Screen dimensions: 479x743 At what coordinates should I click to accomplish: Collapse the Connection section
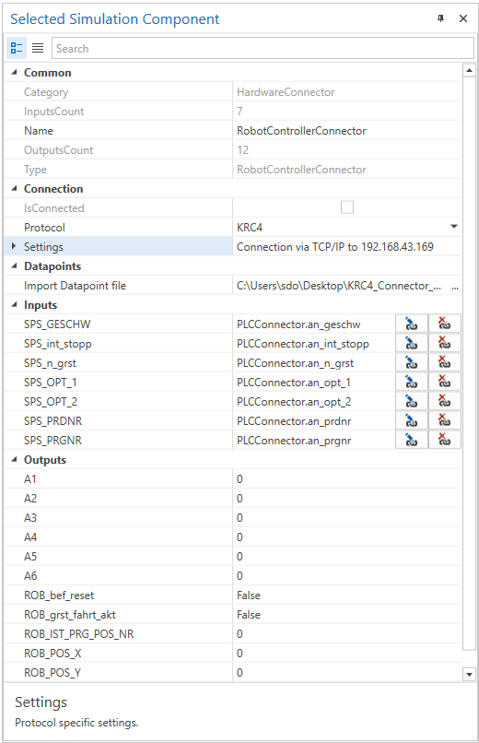tap(14, 188)
